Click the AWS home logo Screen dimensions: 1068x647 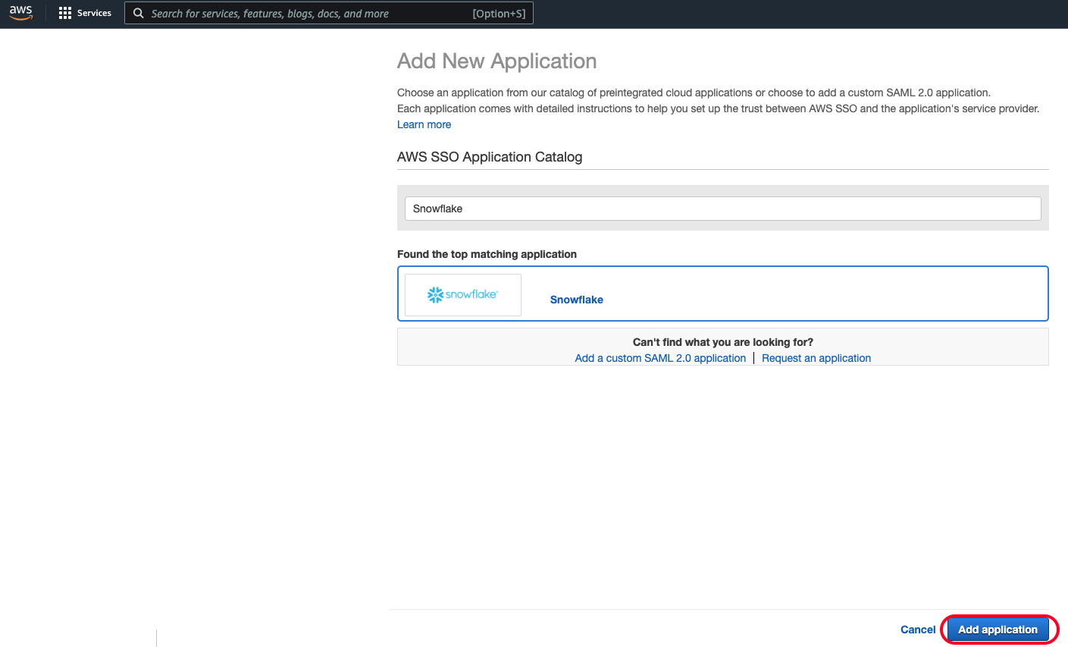tap(20, 12)
